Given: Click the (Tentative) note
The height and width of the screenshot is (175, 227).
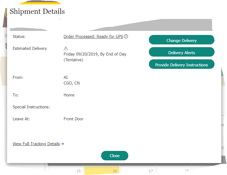Looking at the screenshot, I should click(73, 60).
